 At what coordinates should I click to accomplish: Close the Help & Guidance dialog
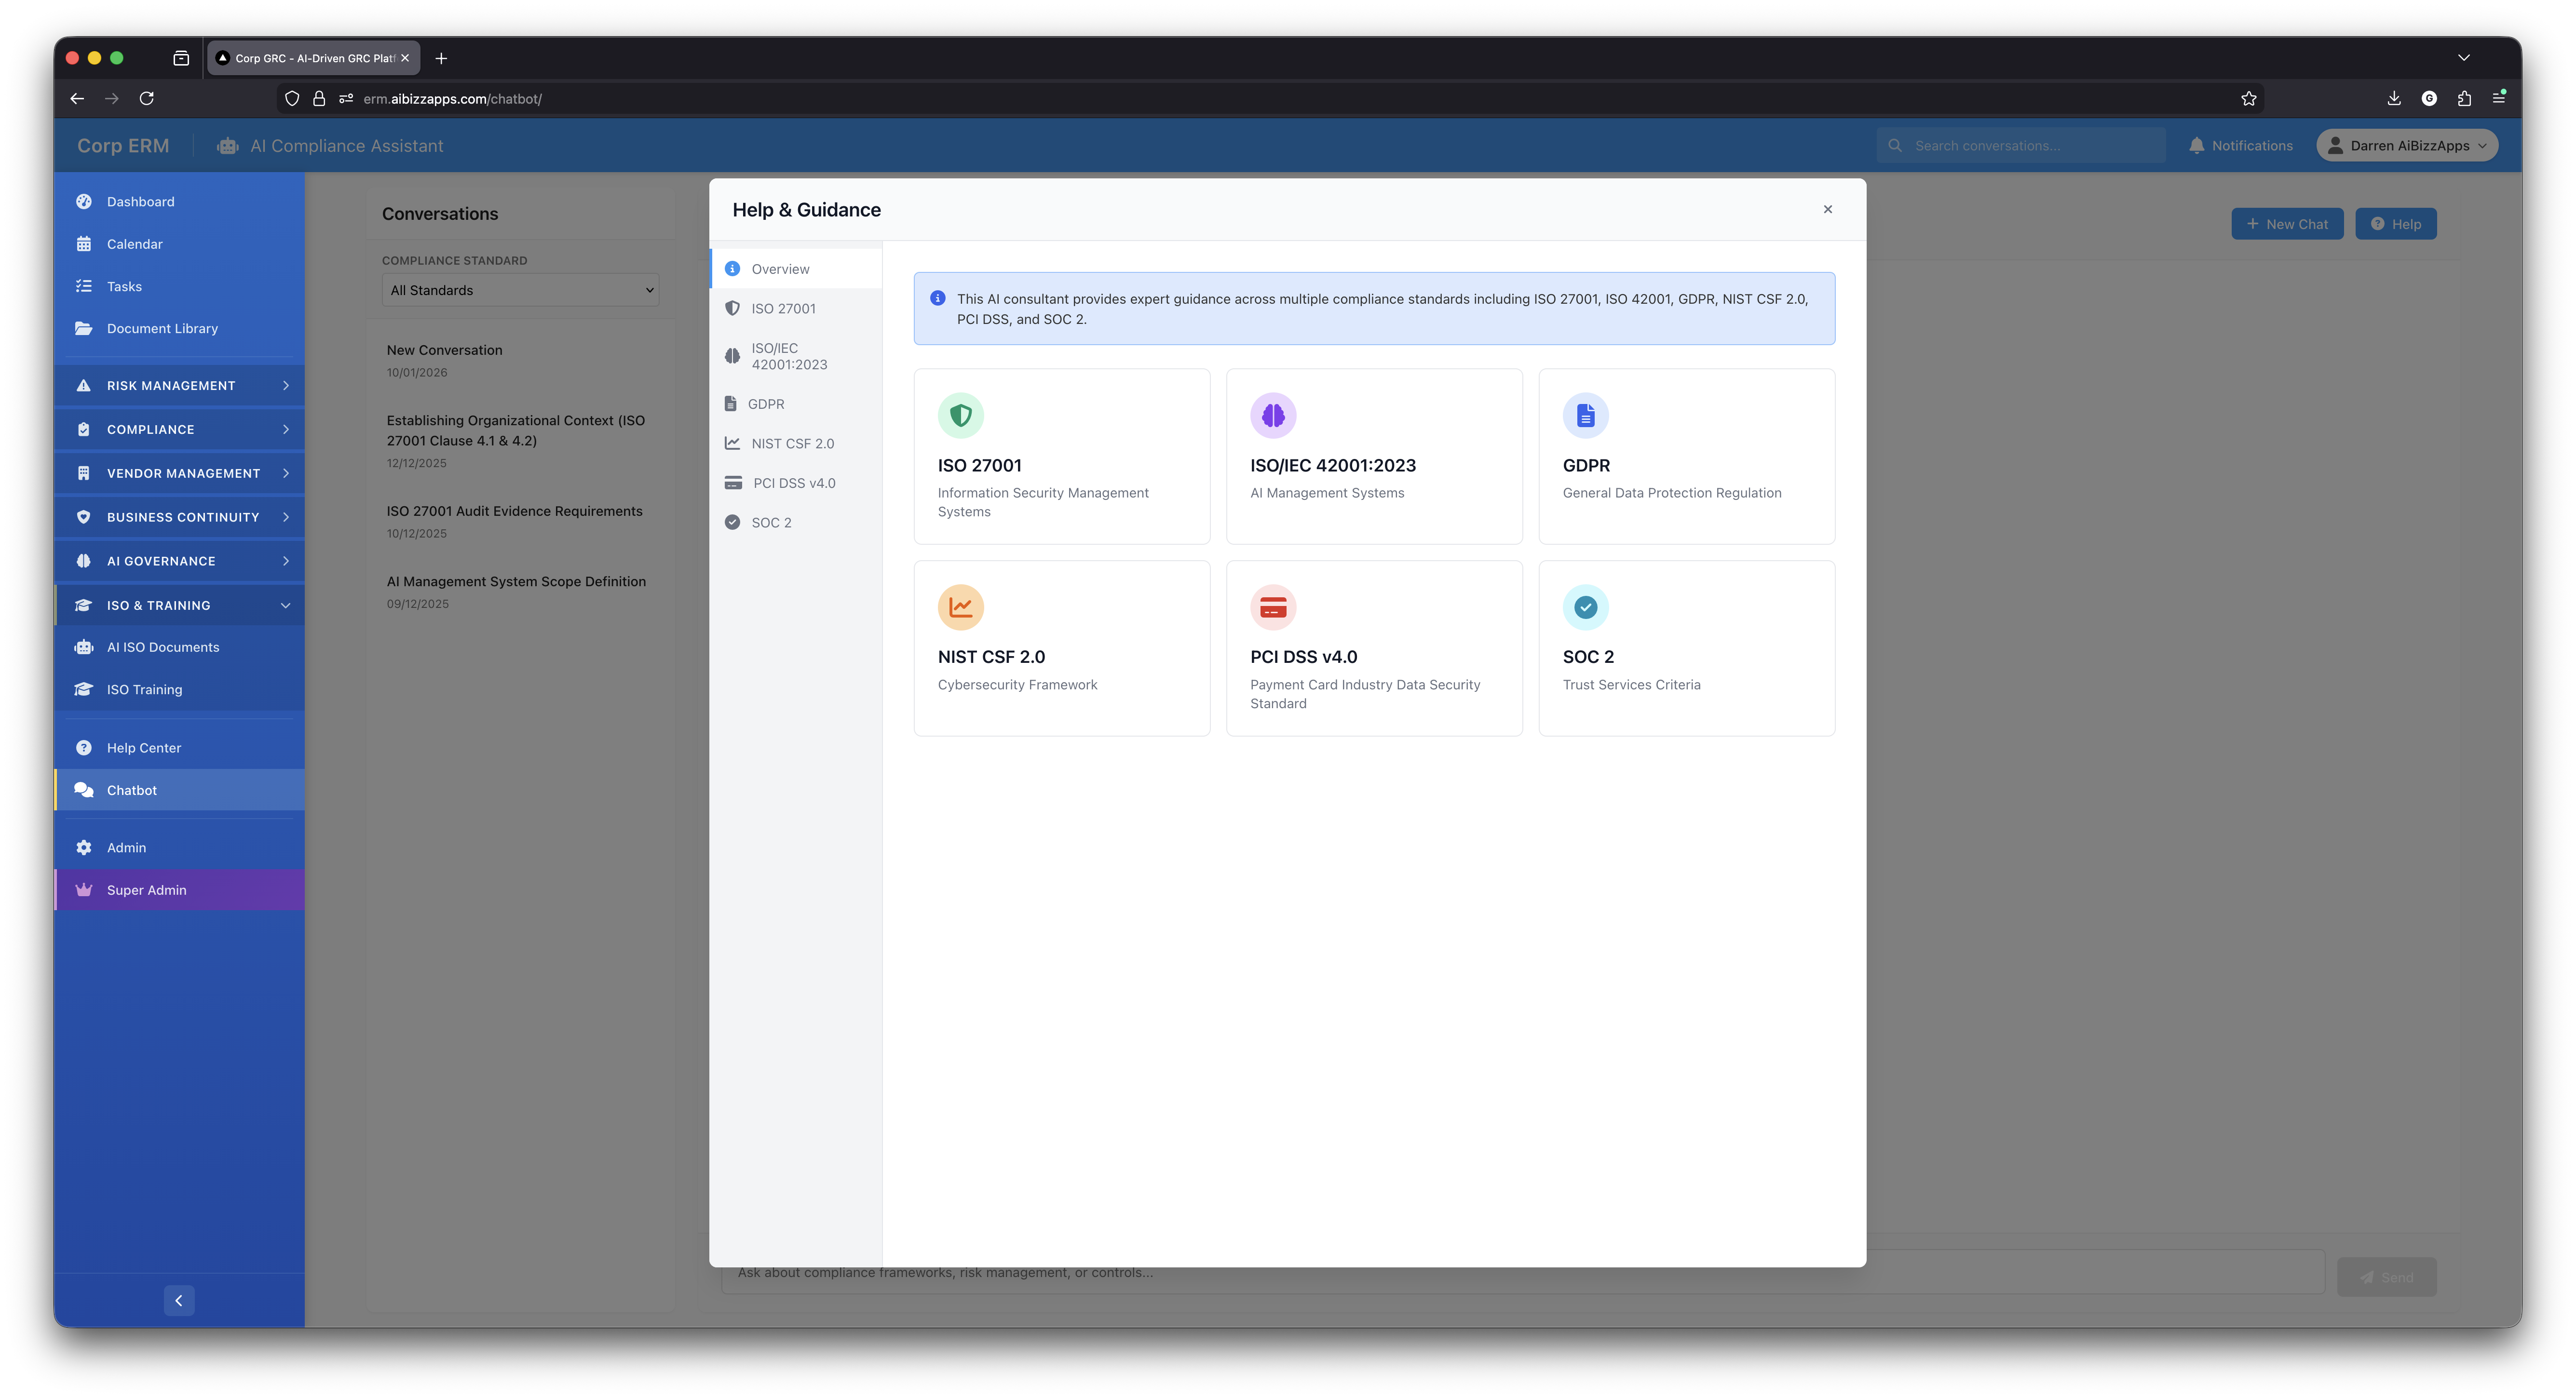(1827, 209)
